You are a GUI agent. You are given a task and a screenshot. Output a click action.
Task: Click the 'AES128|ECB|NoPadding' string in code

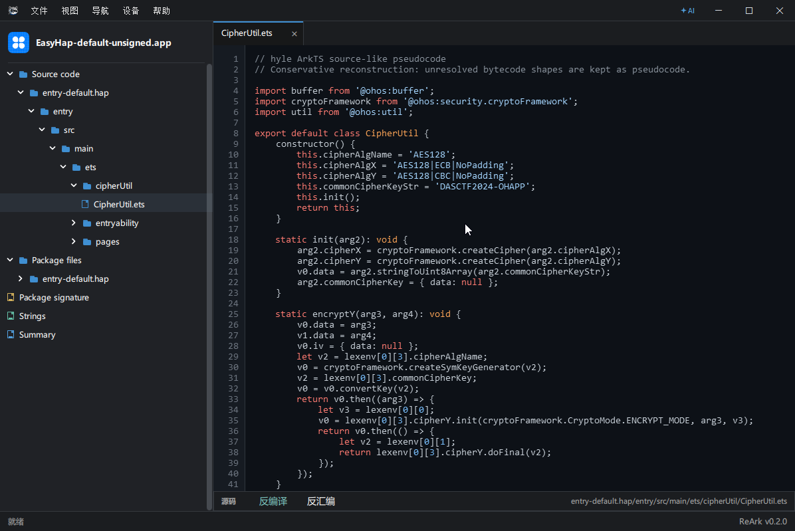coord(451,165)
